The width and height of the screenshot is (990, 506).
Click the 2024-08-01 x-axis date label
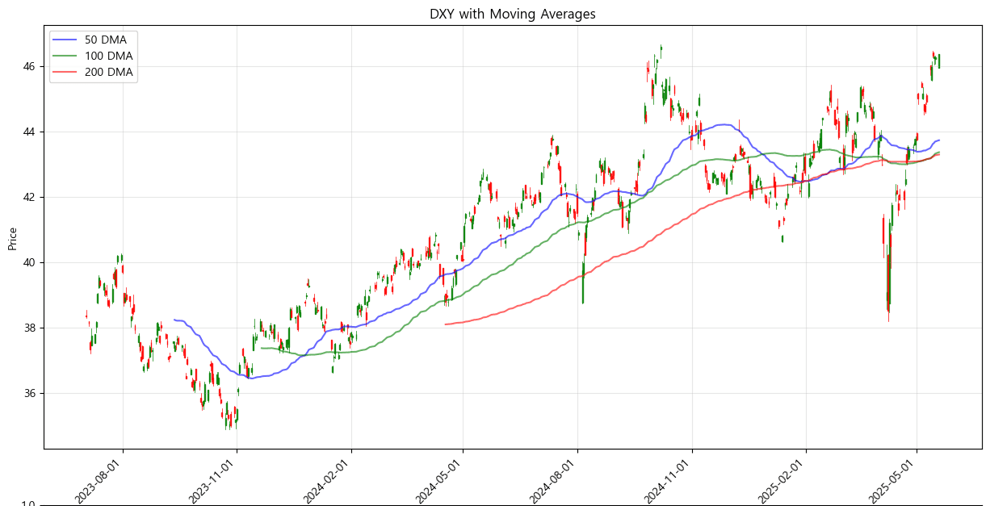(554, 481)
